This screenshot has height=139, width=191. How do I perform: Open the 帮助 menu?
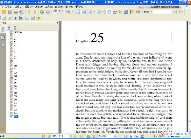tap(79, 7)
